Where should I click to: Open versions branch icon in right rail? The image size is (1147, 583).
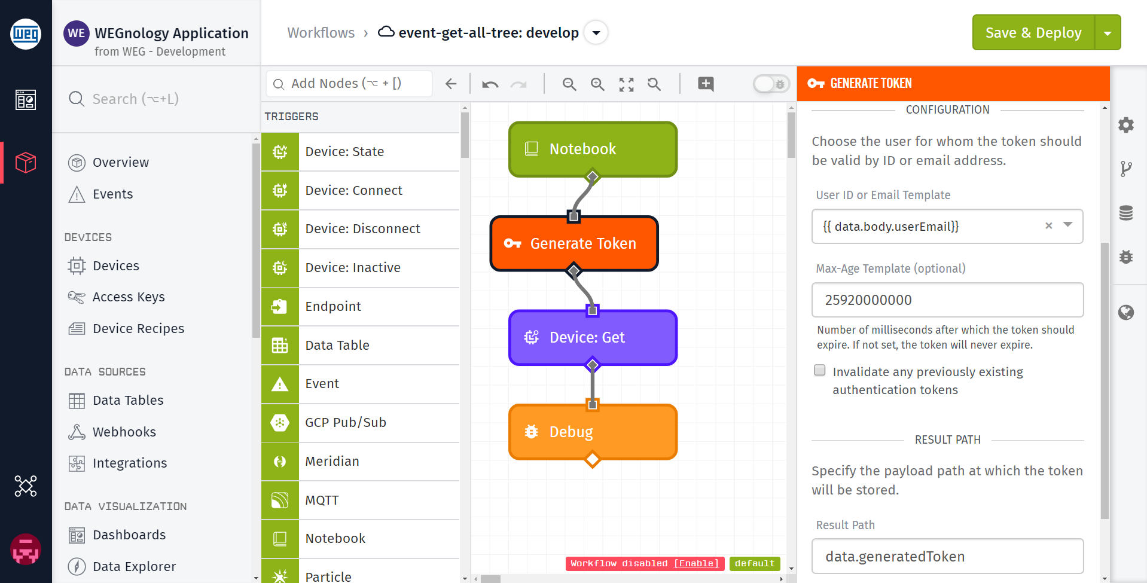point(1126,169)
